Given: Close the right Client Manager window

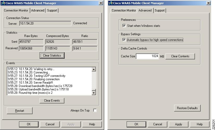Looking at the screenshot, I should click(x=208, y=3).
